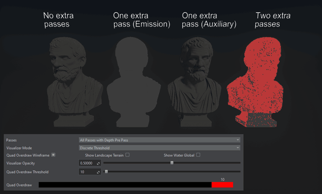Click the 'Two extra passes' caption

tap(272, 20)
